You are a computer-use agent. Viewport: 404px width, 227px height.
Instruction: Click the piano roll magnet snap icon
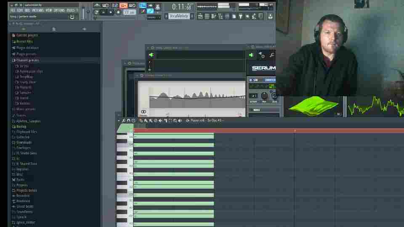tap(129, 121)
